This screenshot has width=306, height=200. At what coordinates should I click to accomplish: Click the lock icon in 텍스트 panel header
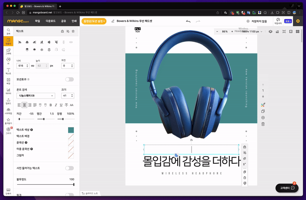point(62,31)
